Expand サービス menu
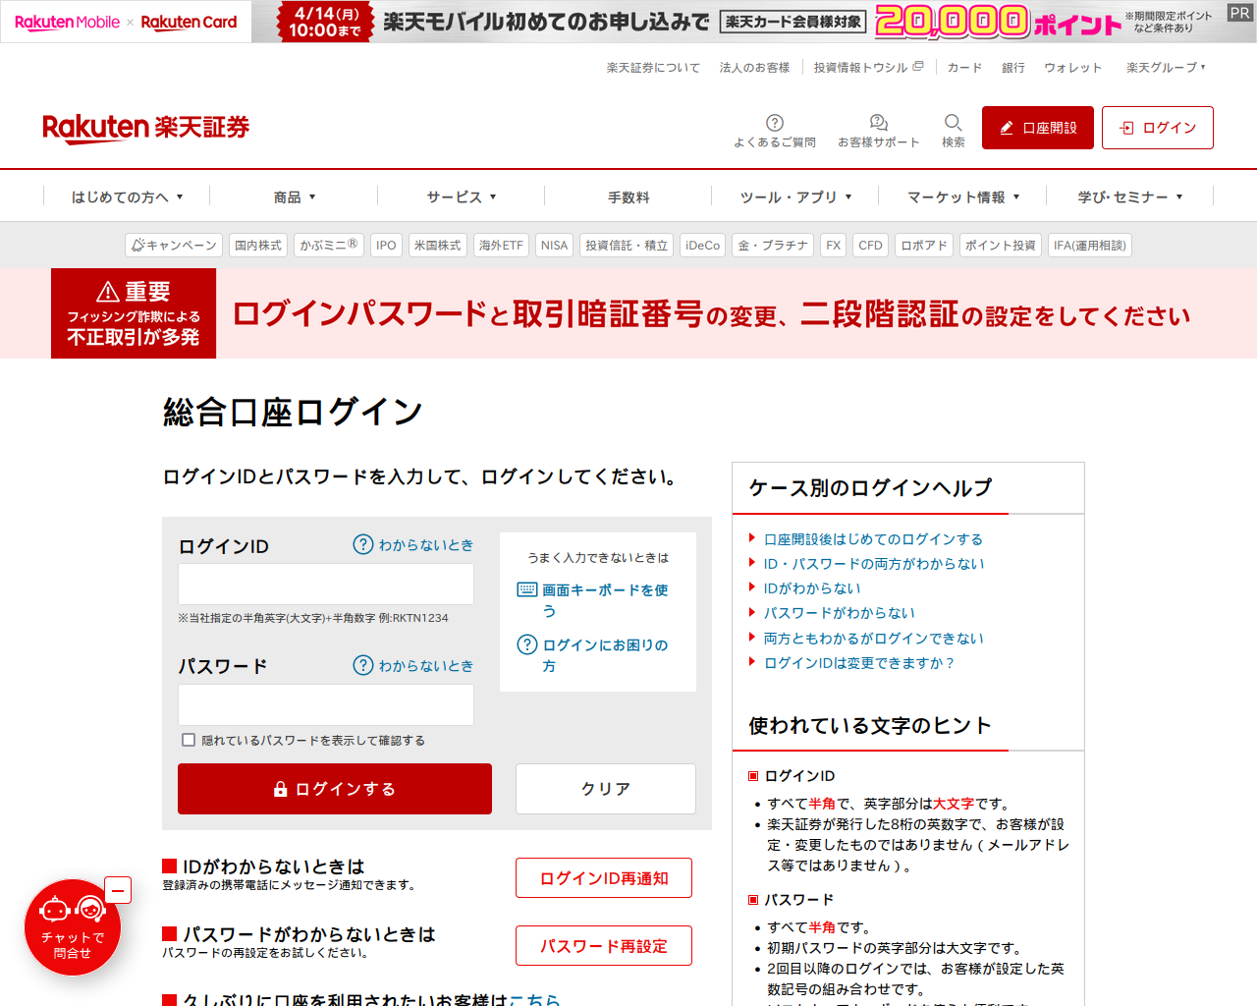Image resolution: width=1257 pixels, height=1006 pixels. (x=462, y=196)
